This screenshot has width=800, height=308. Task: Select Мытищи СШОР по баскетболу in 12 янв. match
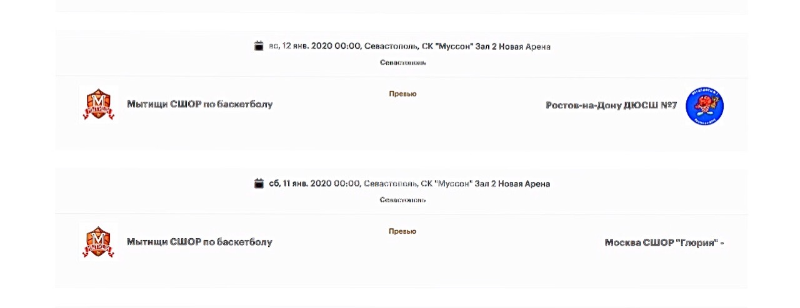[200, 104]
